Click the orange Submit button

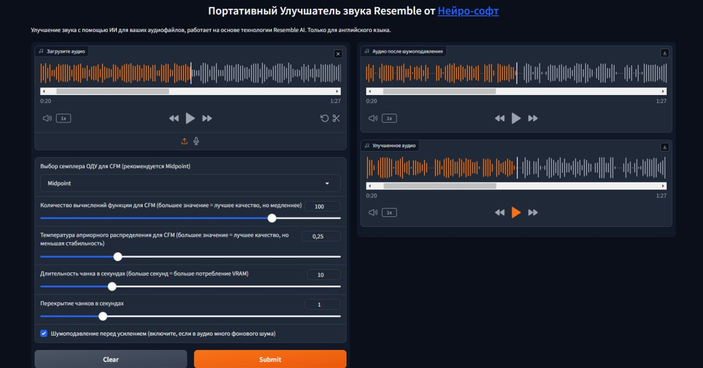pyautogui.click(x=270, y=359)
